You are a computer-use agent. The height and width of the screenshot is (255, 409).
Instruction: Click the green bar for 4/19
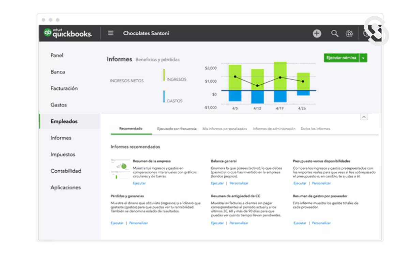(x=280, y=76)
